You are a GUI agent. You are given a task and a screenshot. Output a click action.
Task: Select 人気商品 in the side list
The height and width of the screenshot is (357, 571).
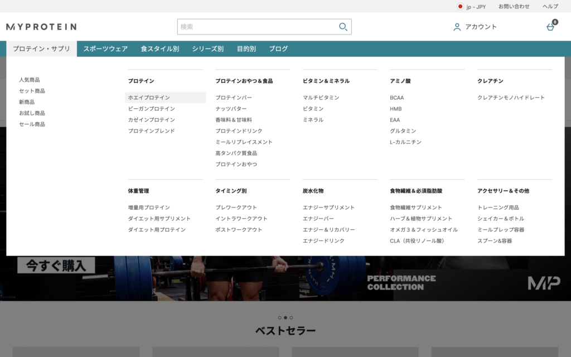pyautogui.click(x=30, y=80)
